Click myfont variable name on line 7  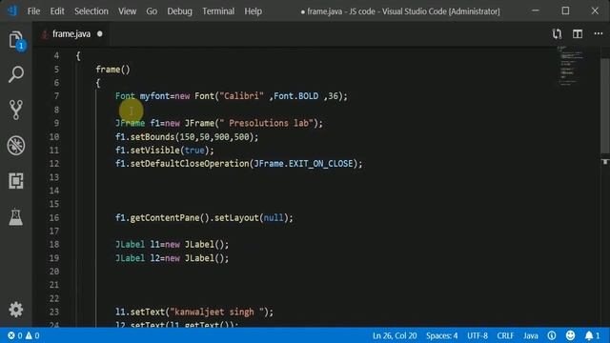[x=154, y=95]
